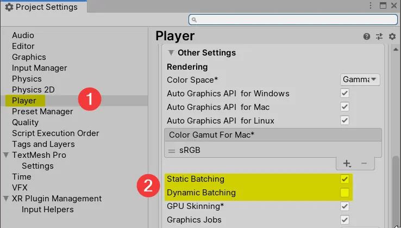Open the Player help documentation icon
401x228 pixels.
tap(367, 36)
